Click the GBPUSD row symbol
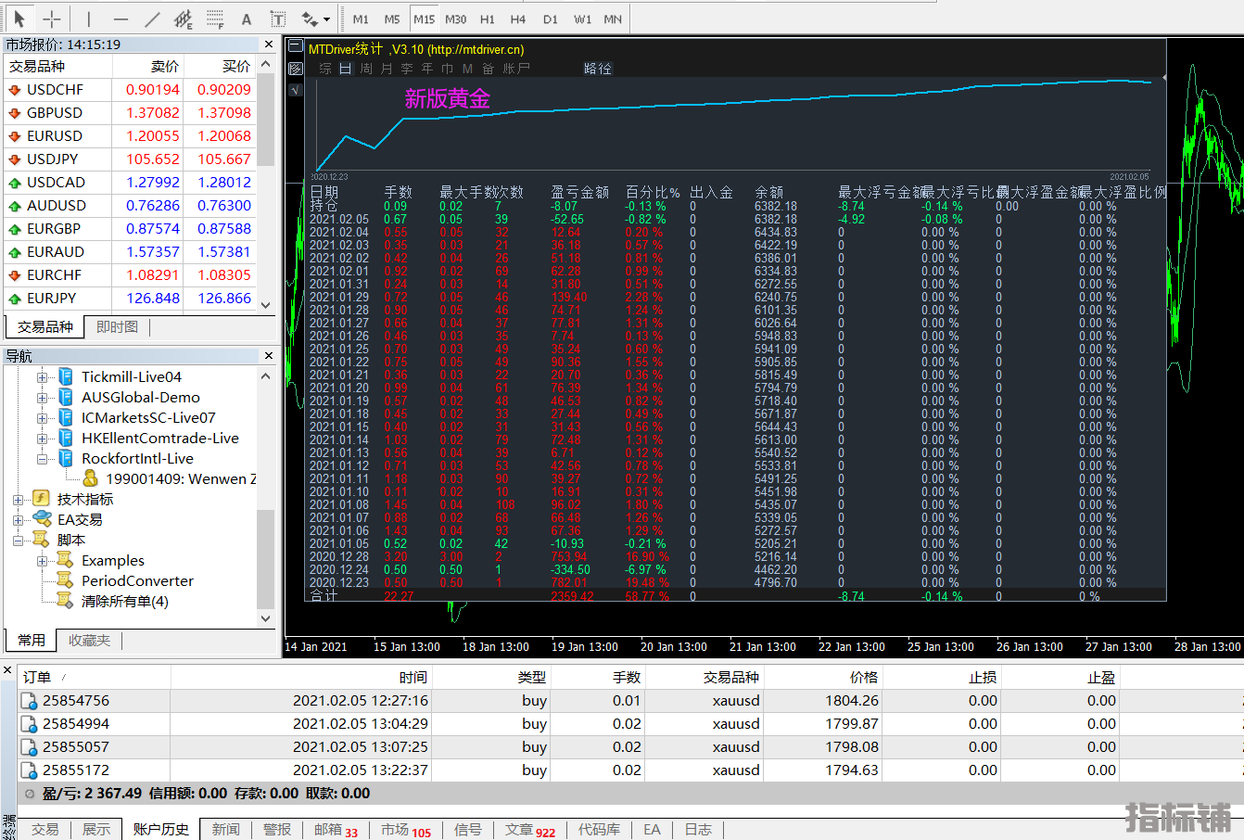This screenshot has width=1244, height=840. click(55, 113)
